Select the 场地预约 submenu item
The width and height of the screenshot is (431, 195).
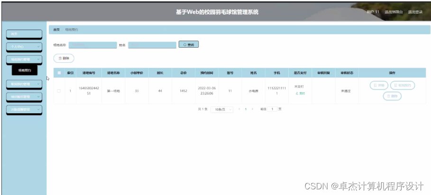tap(25, 70)
